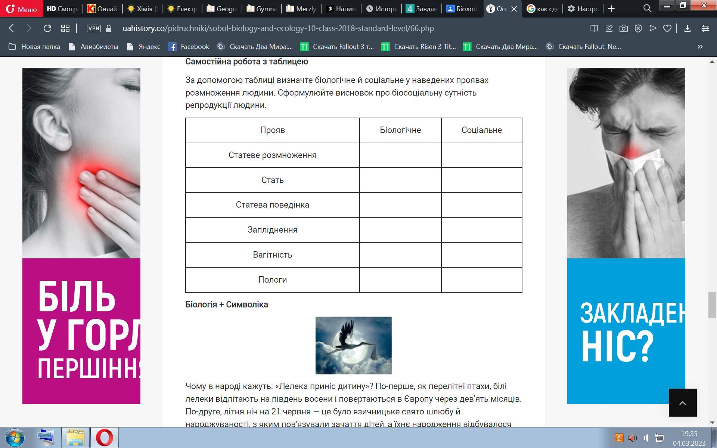Open the Opera Меню button
Viewport: 717px width, 448px height.
click(x=22, y=9)
